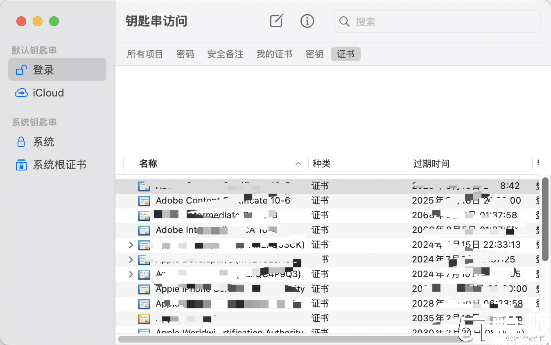551x345 pixels.
Task: Sort by the 过期时间 column header
Action: coord(431,164)
